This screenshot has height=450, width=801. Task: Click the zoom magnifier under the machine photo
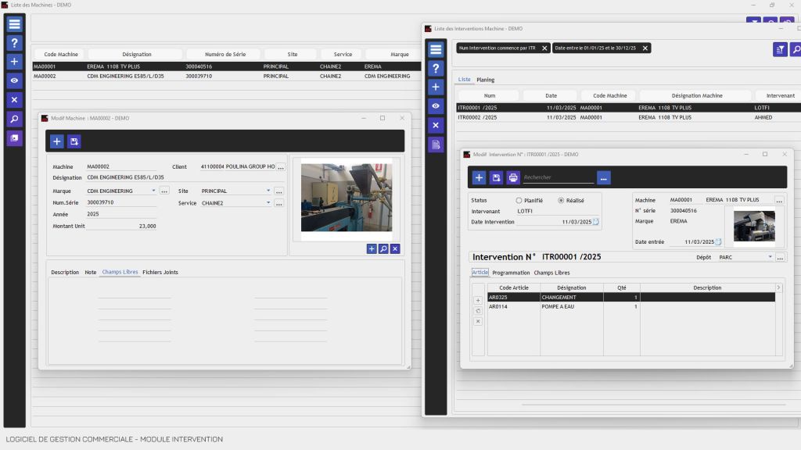pos(383,248)
